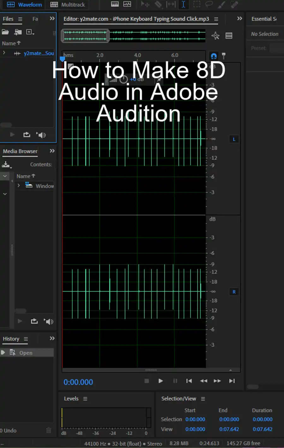
Task: Open the Selection/View panel menu
Action: point(203,399)
